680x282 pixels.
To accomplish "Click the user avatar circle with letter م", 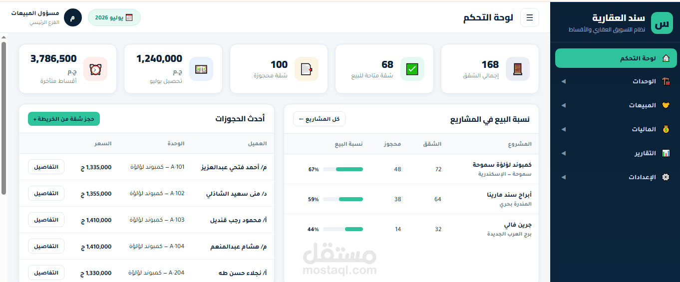I will pyautogui.click(x=73, y=17).
